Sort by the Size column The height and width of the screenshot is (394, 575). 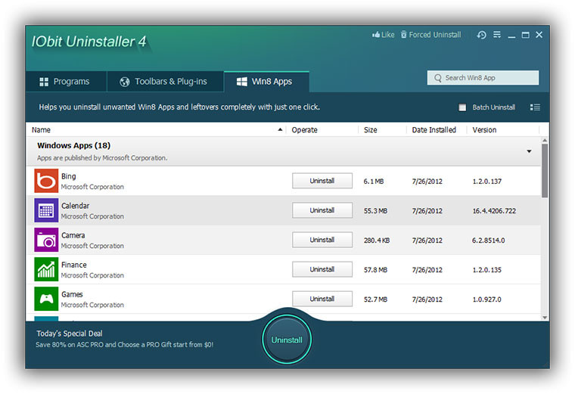[x=371, y=130]
